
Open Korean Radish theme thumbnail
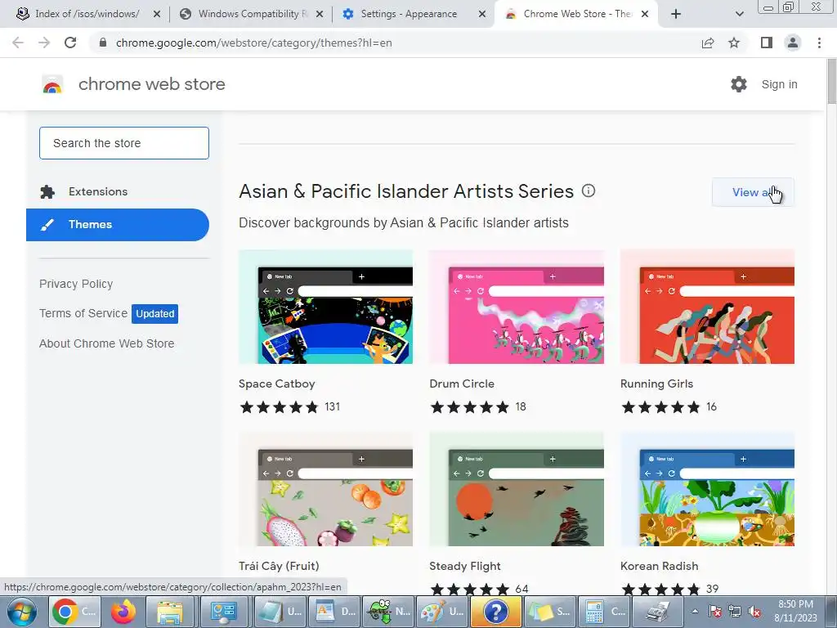click(707, 489)
